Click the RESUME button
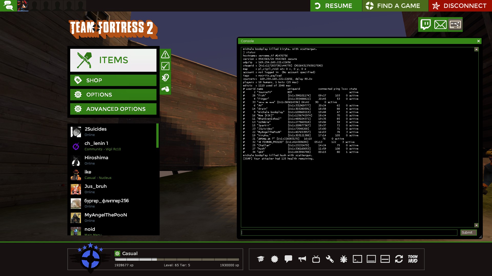 click(x=336, y=6)
